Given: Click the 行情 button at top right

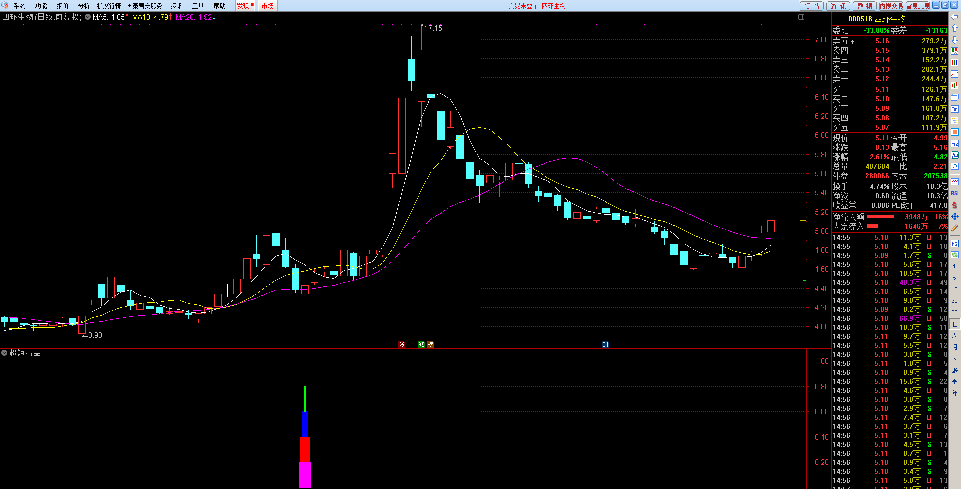Looking at the screenshot, I should point(812,6).
